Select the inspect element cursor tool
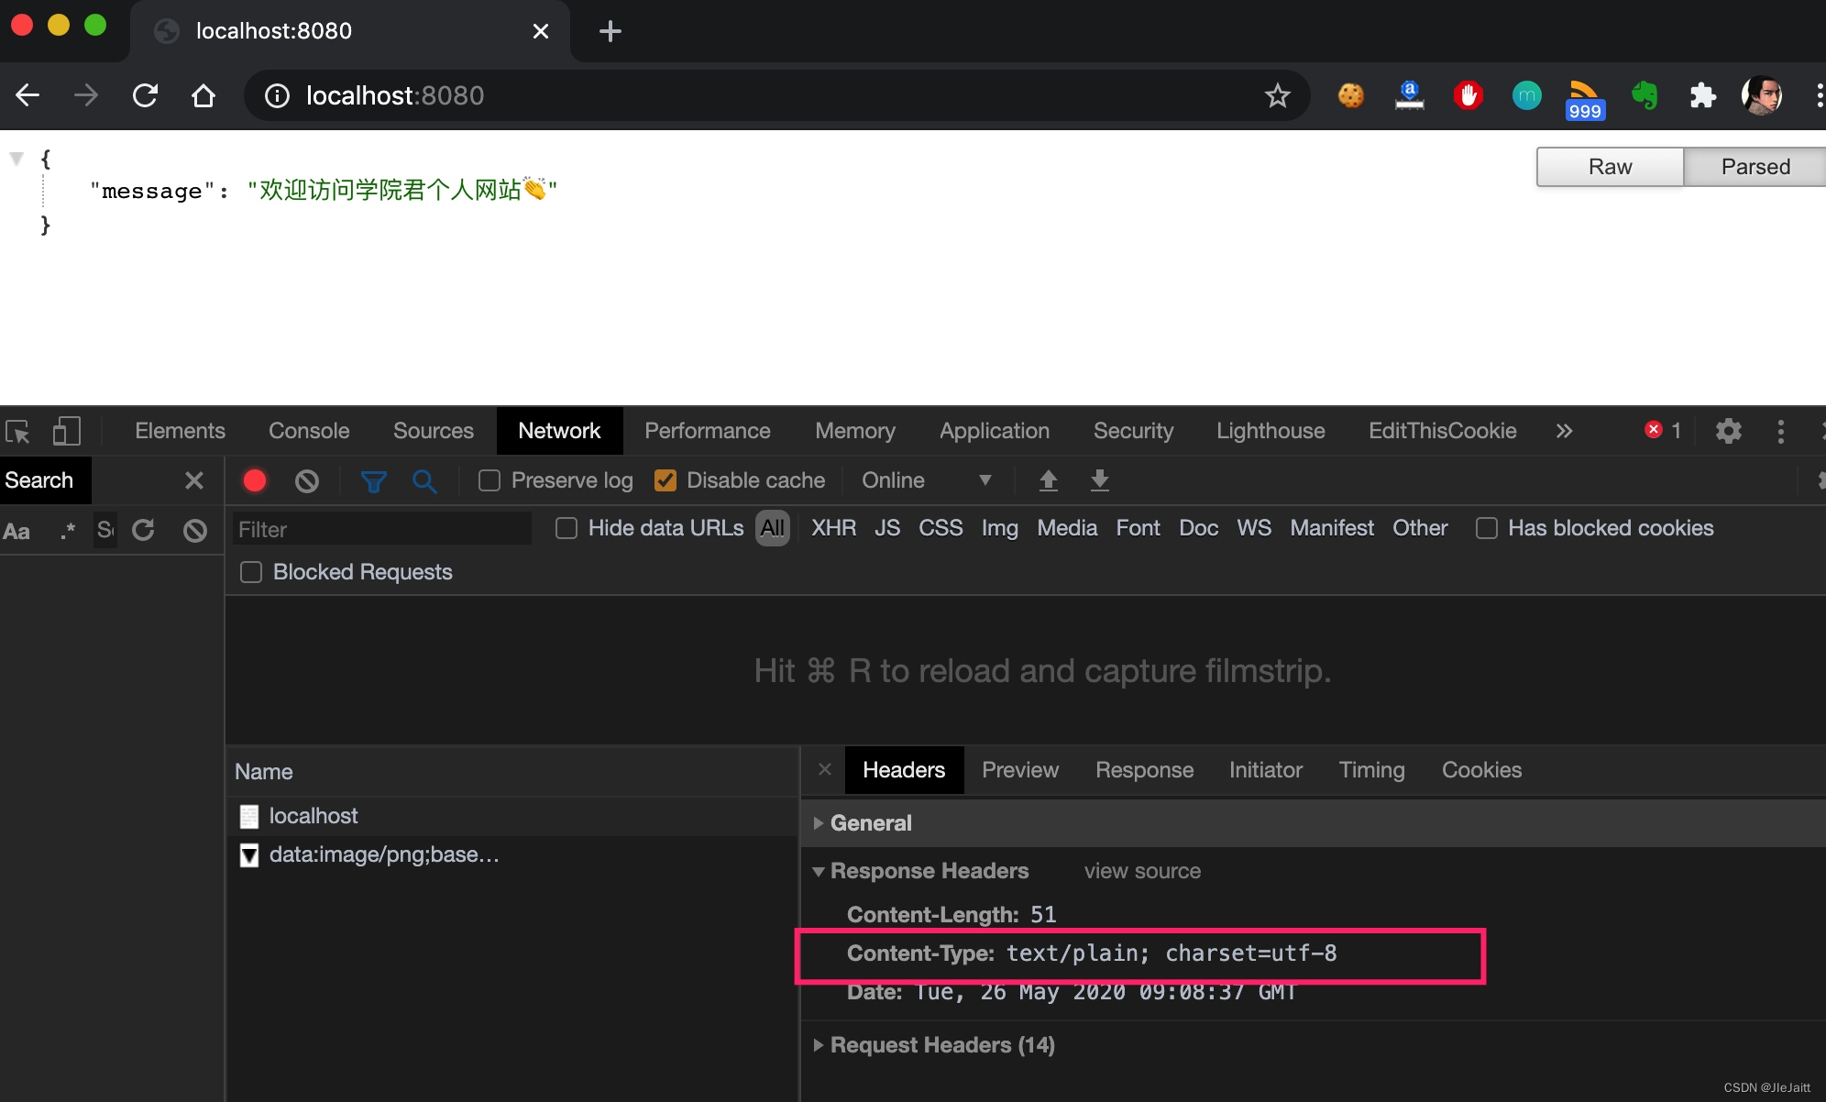The image size is (1826, 1102). coord(18,431)
